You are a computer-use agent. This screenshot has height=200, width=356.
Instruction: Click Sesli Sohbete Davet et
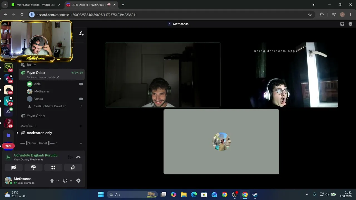(50, 106)
